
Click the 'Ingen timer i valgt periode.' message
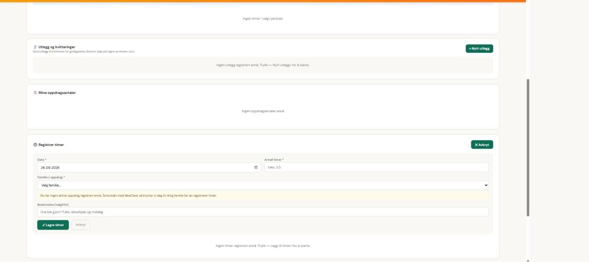tap(263, 19)
